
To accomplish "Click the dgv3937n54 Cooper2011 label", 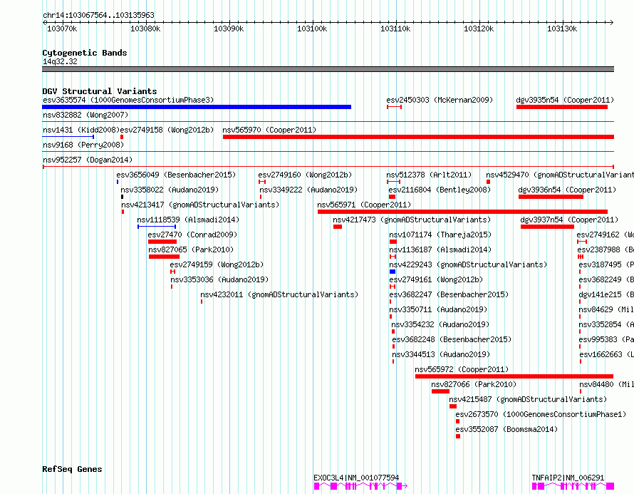I will (569, 220).
